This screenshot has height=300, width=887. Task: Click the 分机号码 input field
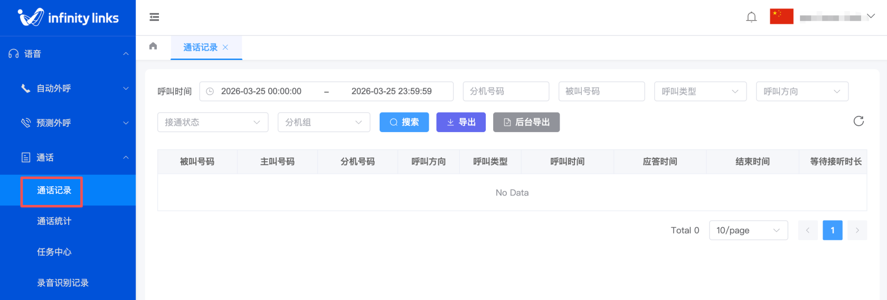click(x=506, y=91)
